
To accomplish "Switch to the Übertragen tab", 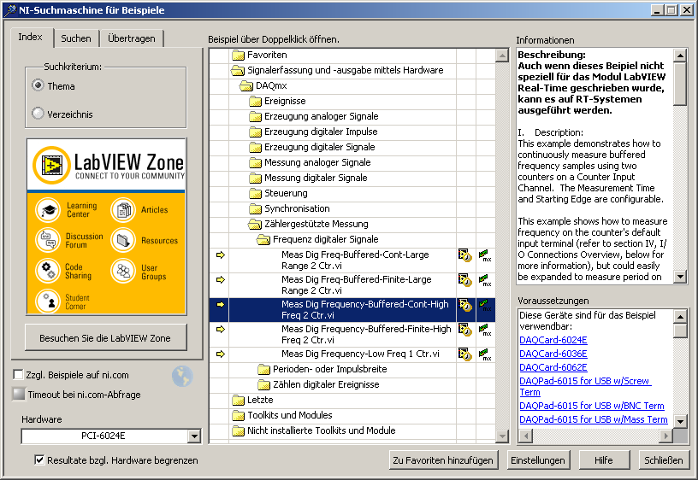I will 132,38.
